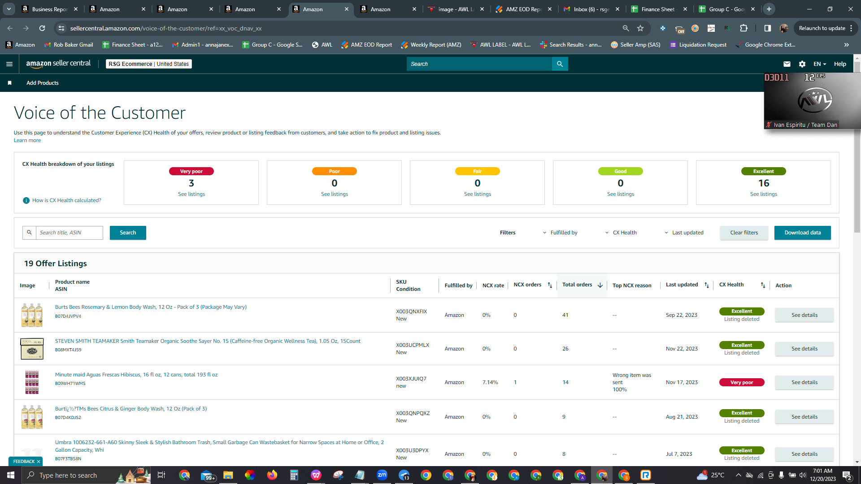Open the Calculator app from the taskbar
This screenshot has height=484, width=861.
tap(294, 475)
